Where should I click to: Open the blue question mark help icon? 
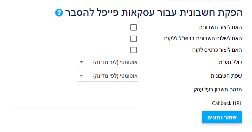(59, 13)
